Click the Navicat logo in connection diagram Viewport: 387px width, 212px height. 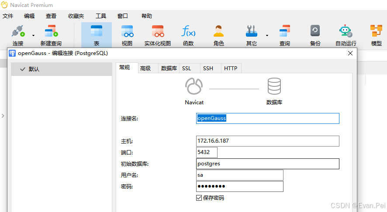click(194, 86)
